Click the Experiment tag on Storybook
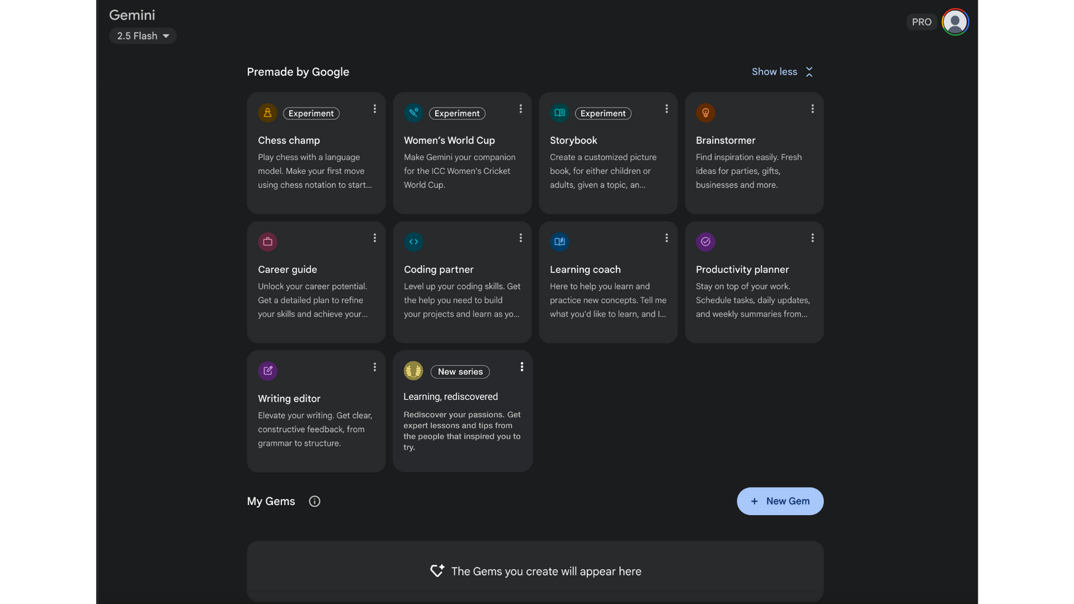1074x604 pixels. tap(603, 114)
